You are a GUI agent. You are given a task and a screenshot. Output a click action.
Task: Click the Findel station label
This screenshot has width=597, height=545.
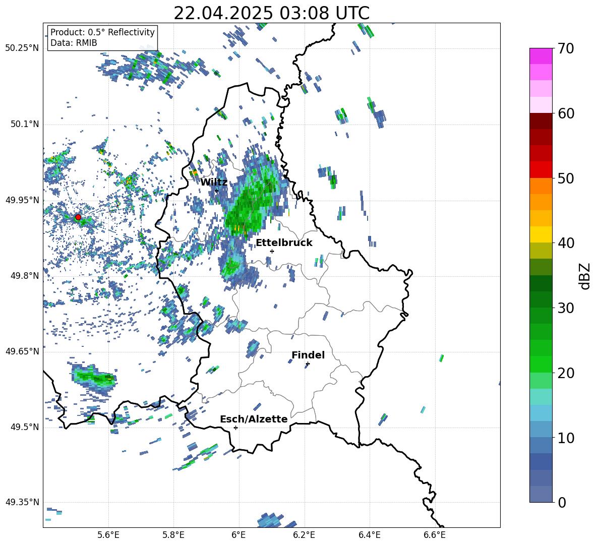click(308, 355)
